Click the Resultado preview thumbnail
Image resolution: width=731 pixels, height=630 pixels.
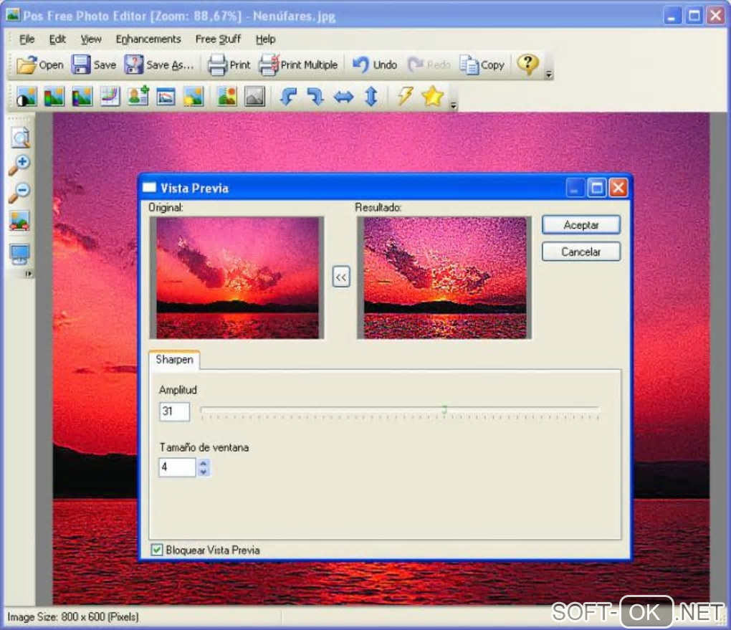(444, 277)
